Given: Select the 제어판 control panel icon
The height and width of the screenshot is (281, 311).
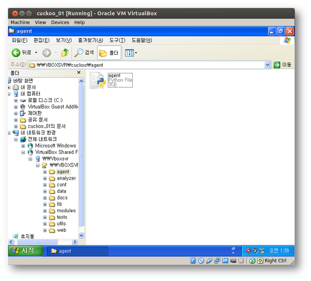Looking at the screenshot, I should pos(23,113).
